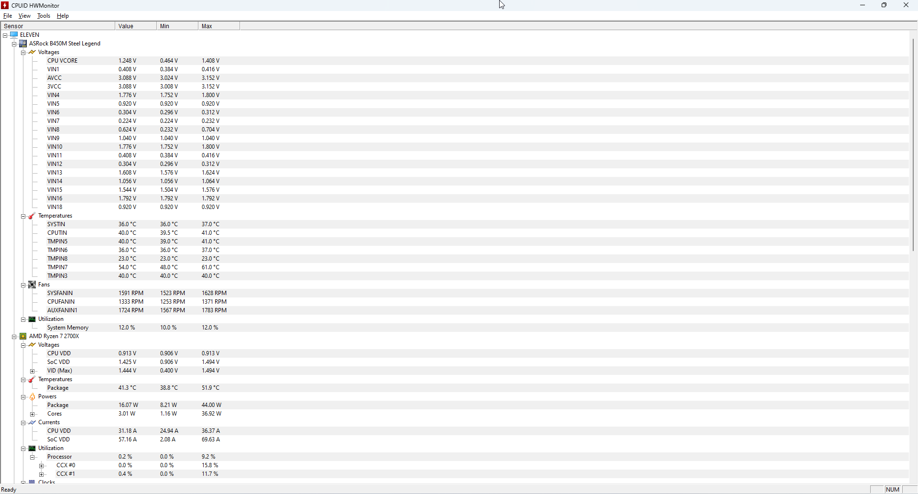Click the Ryzen Temperatures thermometer icon

[x=32, y=379]
